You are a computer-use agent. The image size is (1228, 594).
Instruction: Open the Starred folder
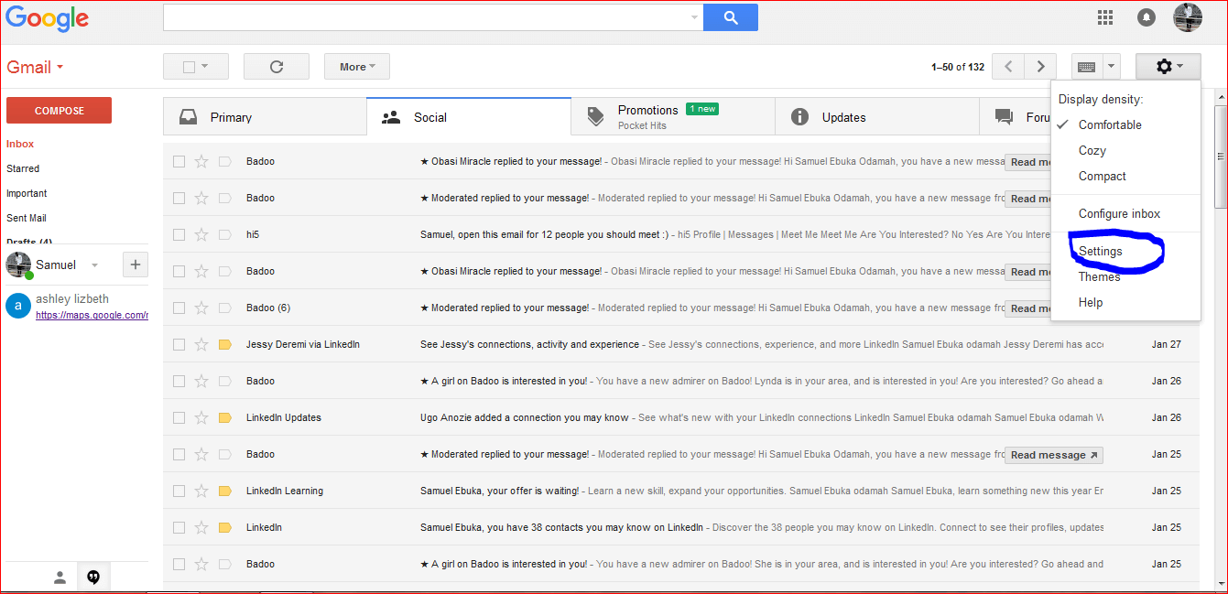pos(23,168)
